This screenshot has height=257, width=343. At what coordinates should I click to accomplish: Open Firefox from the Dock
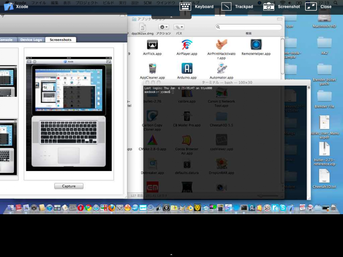pyautogui.click(x=112, y=208)
